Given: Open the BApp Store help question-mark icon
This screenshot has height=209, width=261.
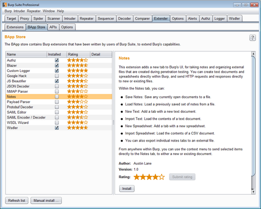Looking at the screenshot, I should click(252, 38).
